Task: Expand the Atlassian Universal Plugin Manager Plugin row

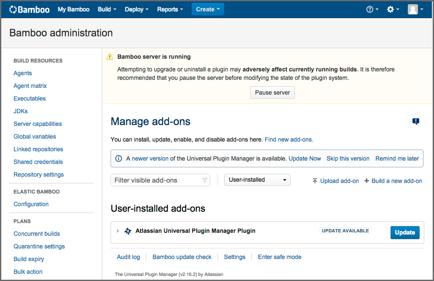Action: coord(118,231)
